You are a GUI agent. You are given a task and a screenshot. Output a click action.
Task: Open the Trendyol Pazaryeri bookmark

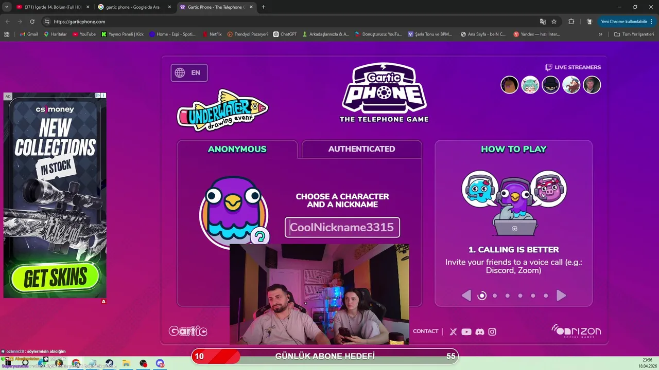pos(248,34)
